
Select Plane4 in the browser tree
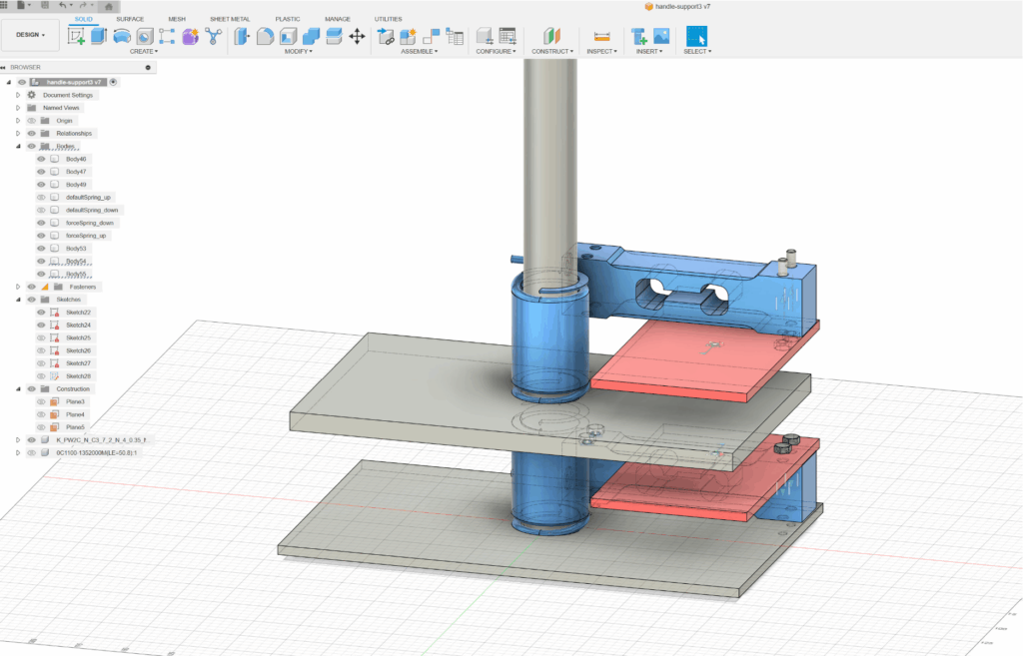point(76,414)
